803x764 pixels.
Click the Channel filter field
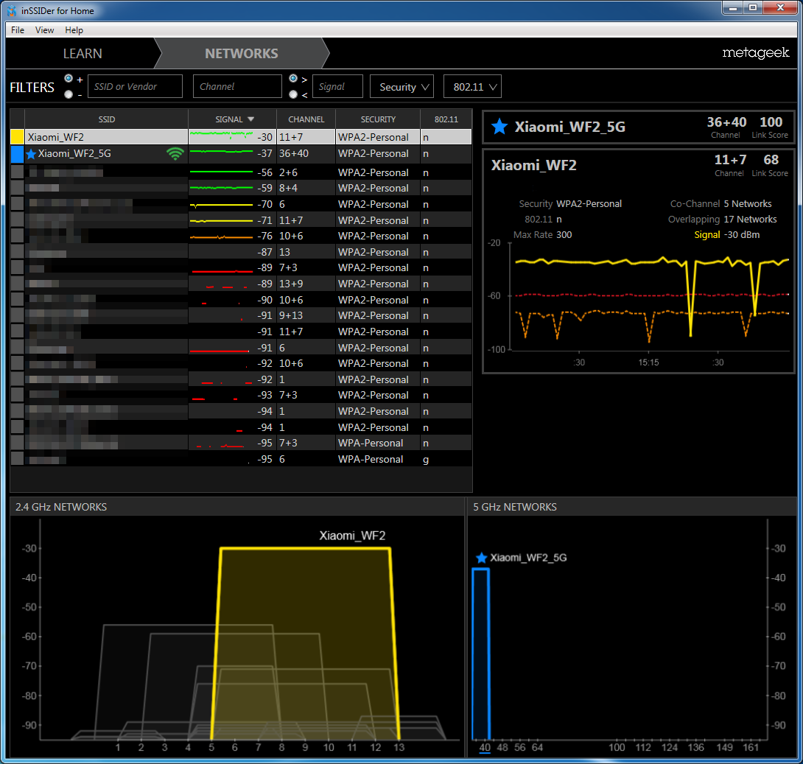point(237,86)
